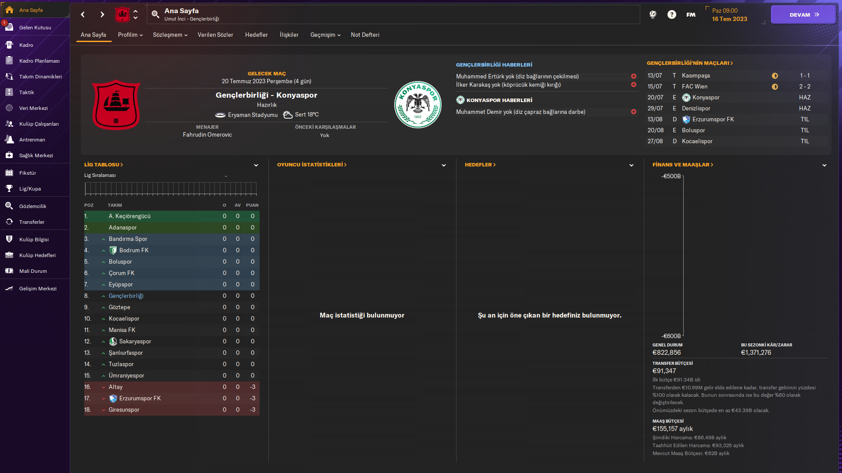The image size is (842, 473).
Task: Open Kulüp Çalışanları sidebar icon
Action: pyautogui.click(x=9, y=124)
